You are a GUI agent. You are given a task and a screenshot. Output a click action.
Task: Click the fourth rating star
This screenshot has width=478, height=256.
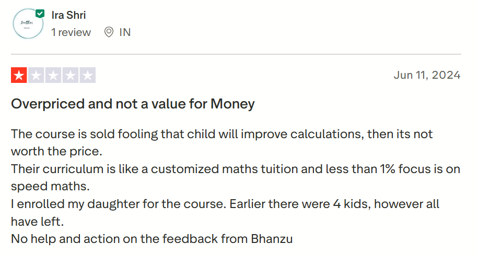coord(70,76)
